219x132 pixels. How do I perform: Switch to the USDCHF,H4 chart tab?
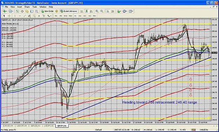(x=22, y=126)
